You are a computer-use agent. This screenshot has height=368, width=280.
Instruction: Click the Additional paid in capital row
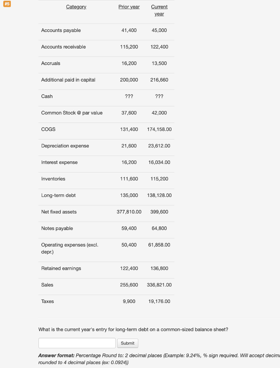(68, 80)
